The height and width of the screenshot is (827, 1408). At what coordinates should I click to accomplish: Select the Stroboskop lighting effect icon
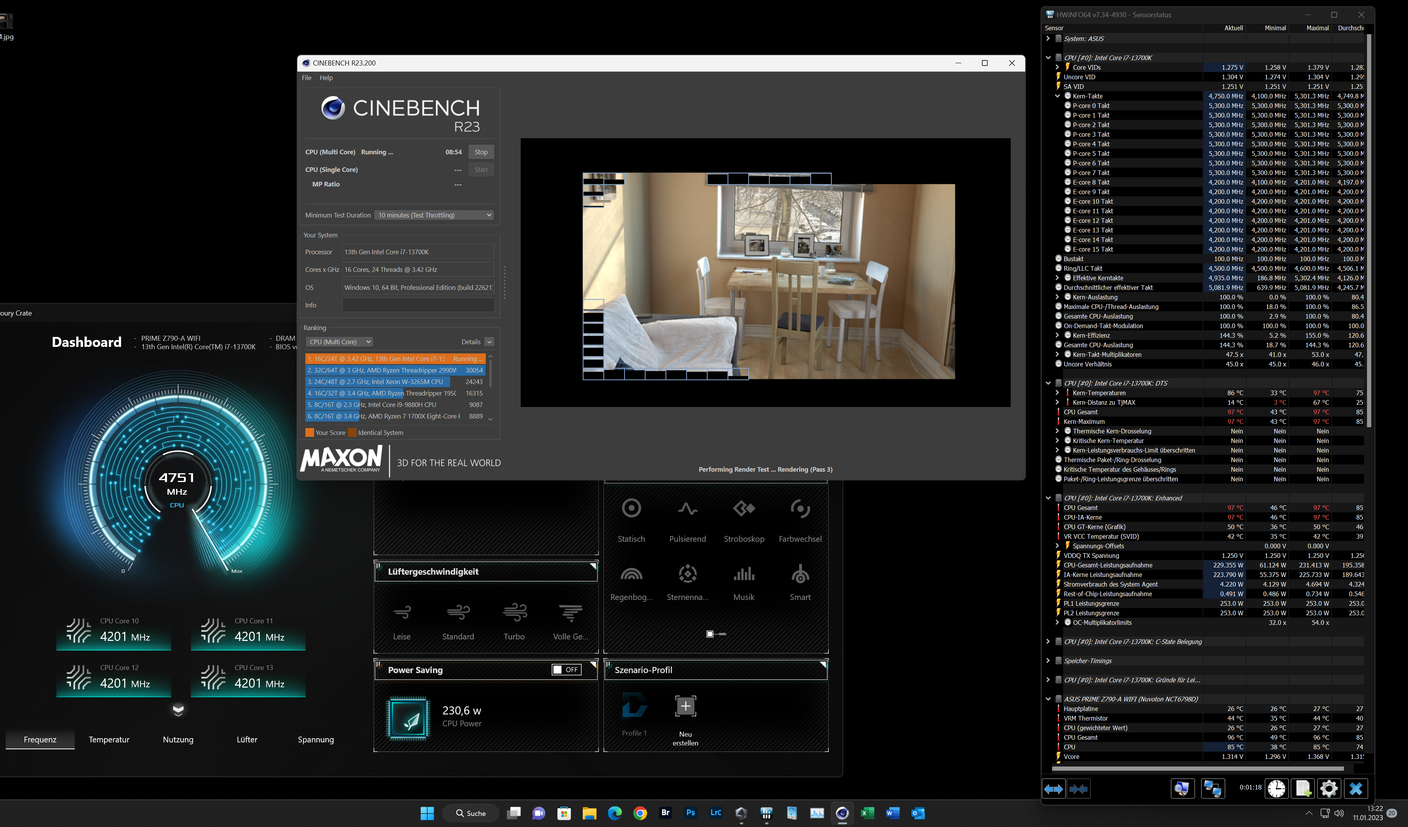click(x=744, y=509)
